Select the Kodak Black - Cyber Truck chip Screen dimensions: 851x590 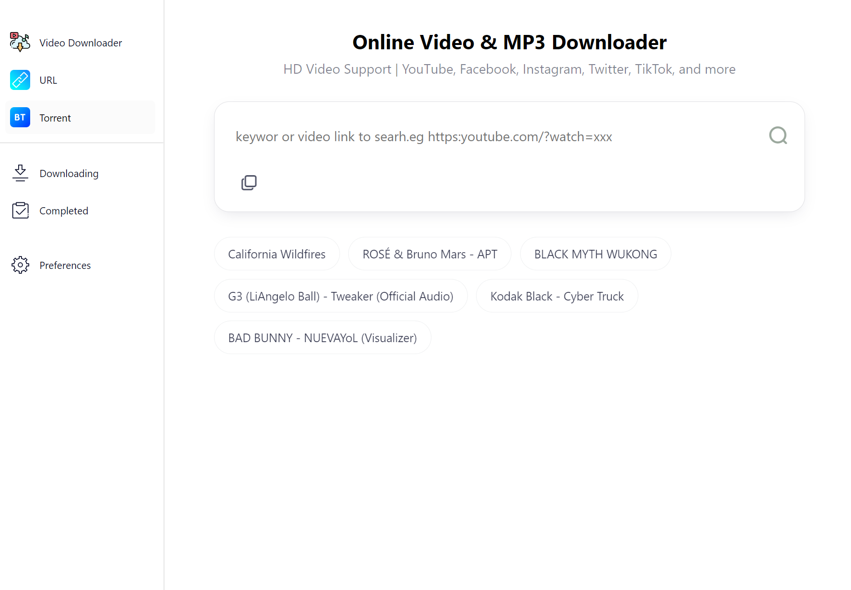coord(556,296)
